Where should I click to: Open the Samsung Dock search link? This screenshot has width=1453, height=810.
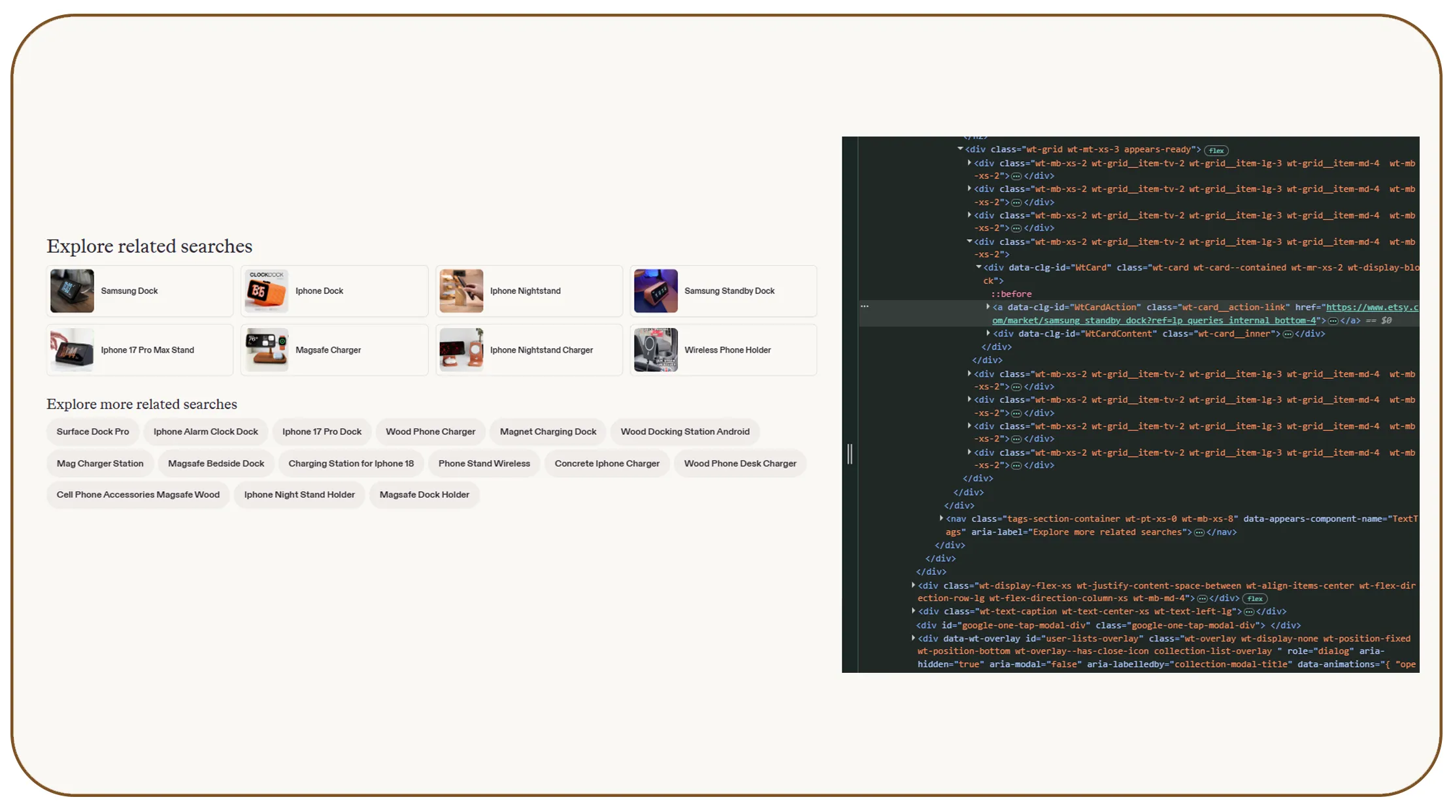(129, 291)
